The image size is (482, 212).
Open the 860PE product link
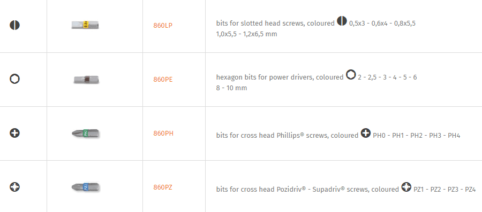click(x=163, y=80)
